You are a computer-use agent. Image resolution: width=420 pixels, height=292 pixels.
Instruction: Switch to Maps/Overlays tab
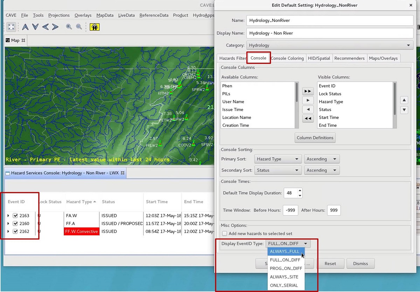click(383, 58)
